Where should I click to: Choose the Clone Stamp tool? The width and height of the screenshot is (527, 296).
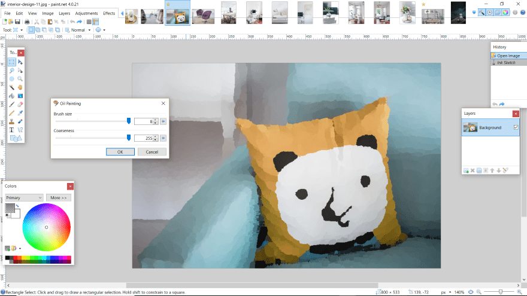pyautogui.click(x=11, y=121)
